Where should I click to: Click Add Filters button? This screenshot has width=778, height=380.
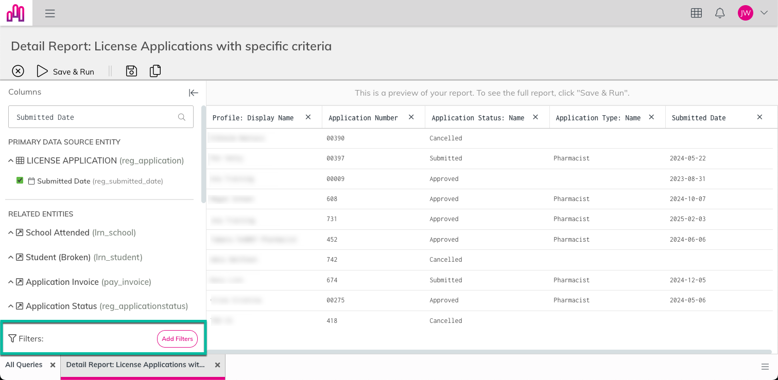pyautogui.click(x=177, y=339)
